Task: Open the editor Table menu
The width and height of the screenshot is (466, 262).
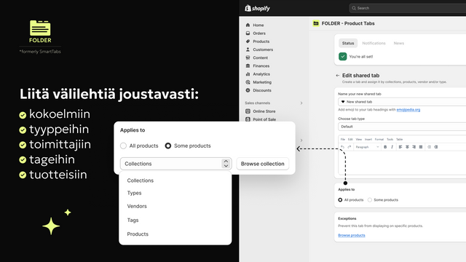Action: (400, 139)
